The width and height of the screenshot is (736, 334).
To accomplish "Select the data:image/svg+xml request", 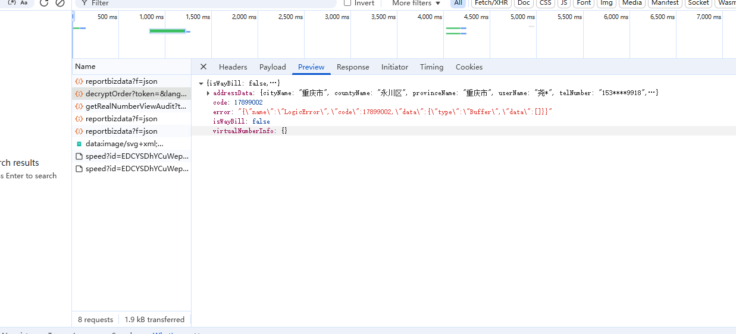I will click(x=131, y=144).
